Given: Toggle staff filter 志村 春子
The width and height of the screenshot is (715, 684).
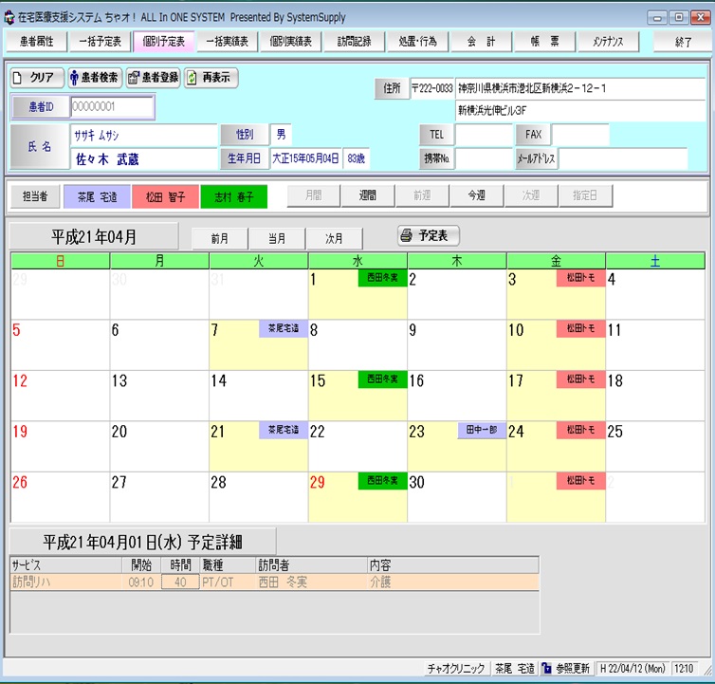Looking at the screenshot, I should [233, 196].
